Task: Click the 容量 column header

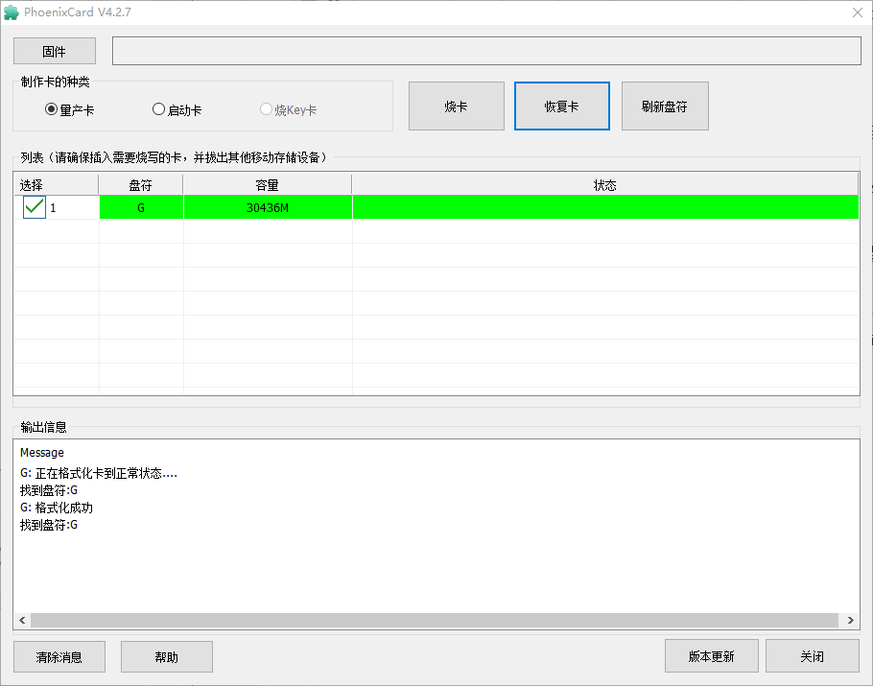Action: pyautogui.click(x=268, y=185)
